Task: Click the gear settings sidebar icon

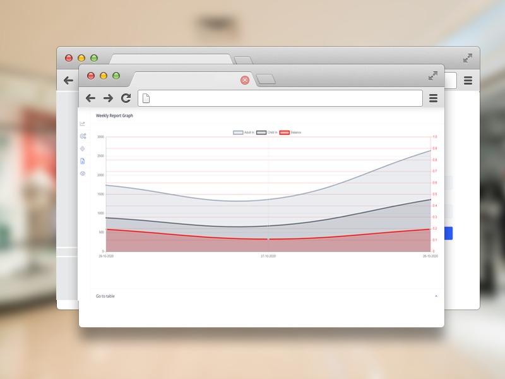Action: click(83, 136)
